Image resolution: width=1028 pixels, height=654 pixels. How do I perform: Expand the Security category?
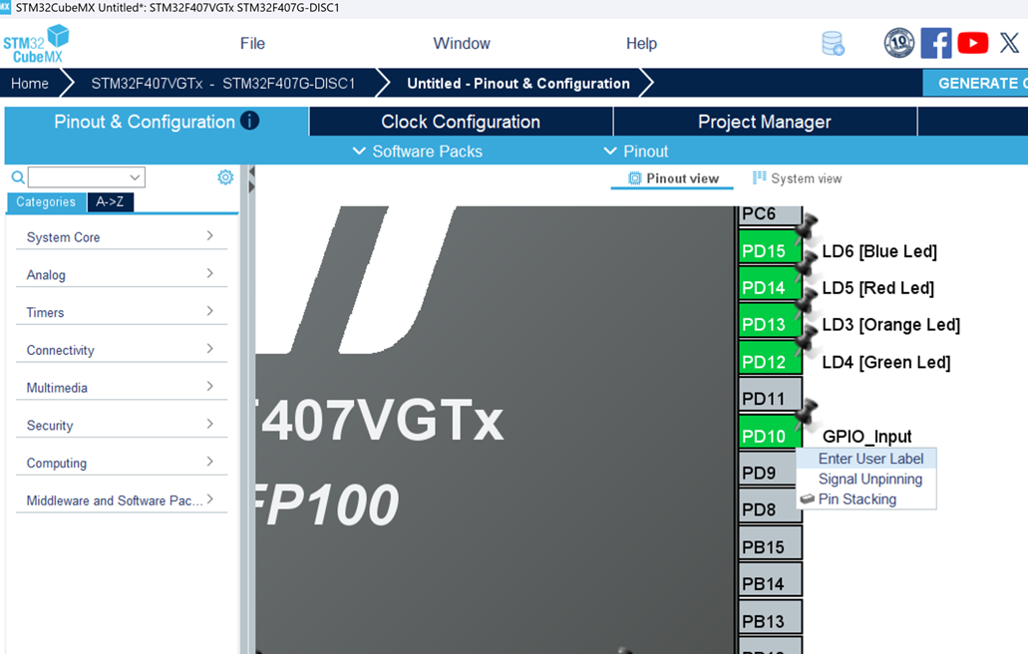pos(122,425)
